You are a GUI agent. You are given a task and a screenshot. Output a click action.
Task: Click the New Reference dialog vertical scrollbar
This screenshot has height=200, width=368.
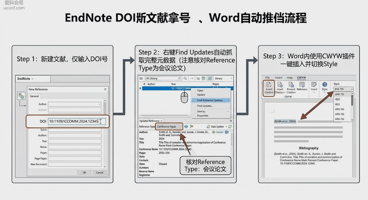click(105, 133)
